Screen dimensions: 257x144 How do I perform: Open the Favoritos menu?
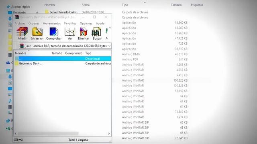(x=70, y=23)
